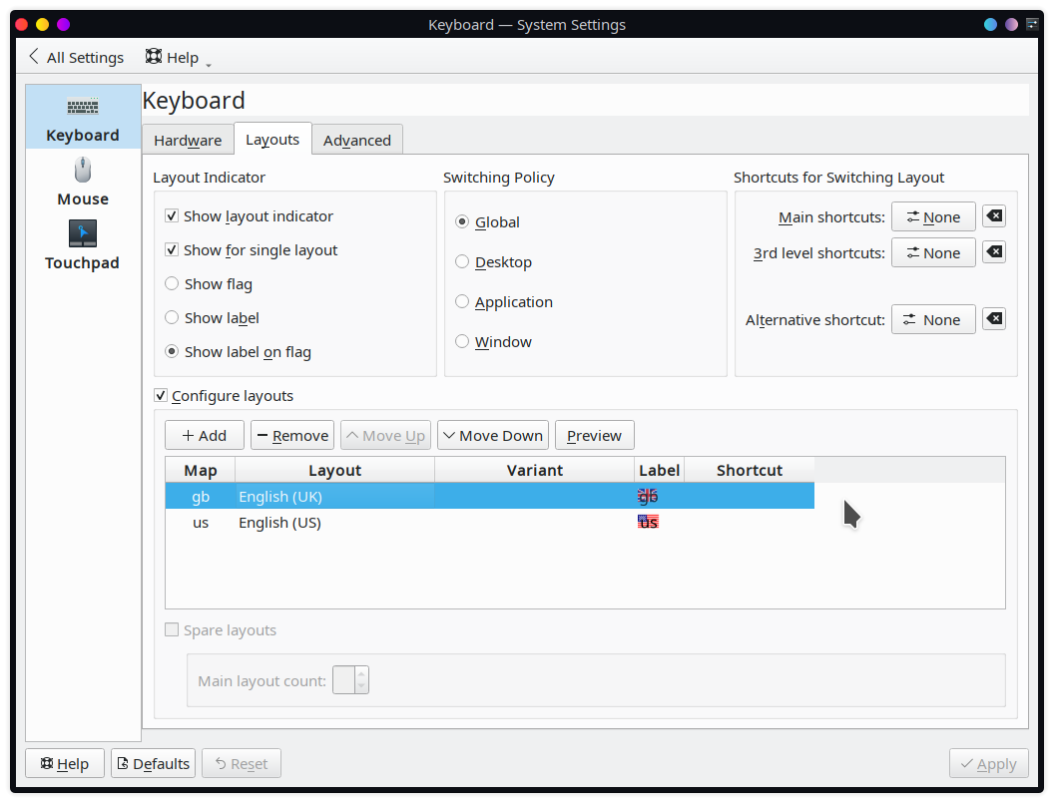The width and height of the screenshot is (1054, 803).
Task: Clear the 3rd level shortcuts using backspace icon
Action: [993, 252]
